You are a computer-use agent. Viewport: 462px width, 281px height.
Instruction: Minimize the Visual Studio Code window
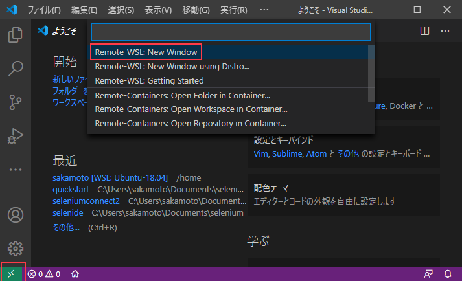tap(387, 10)
